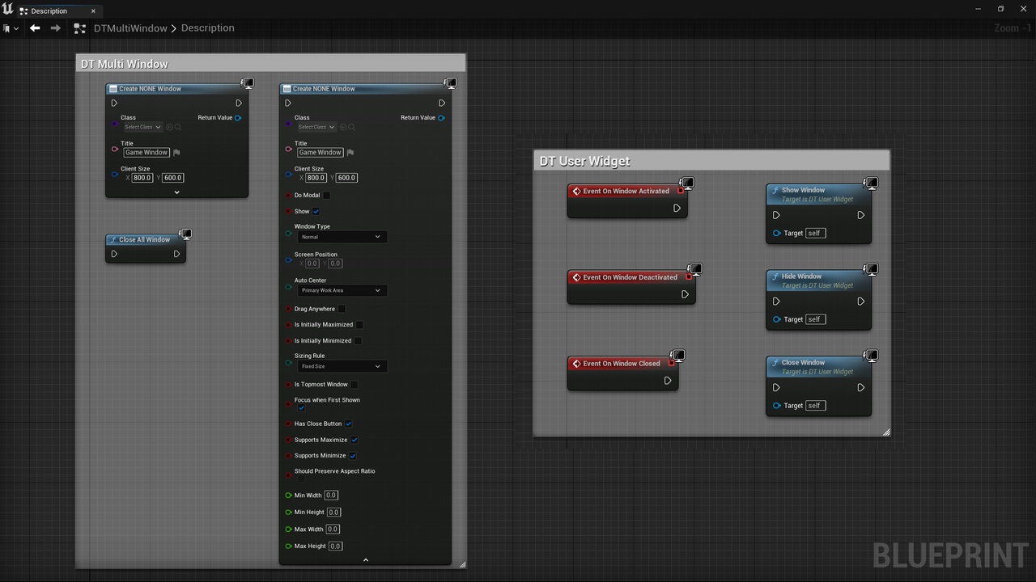Open the DTMultiWindow breadcrumb

[130, 28]
